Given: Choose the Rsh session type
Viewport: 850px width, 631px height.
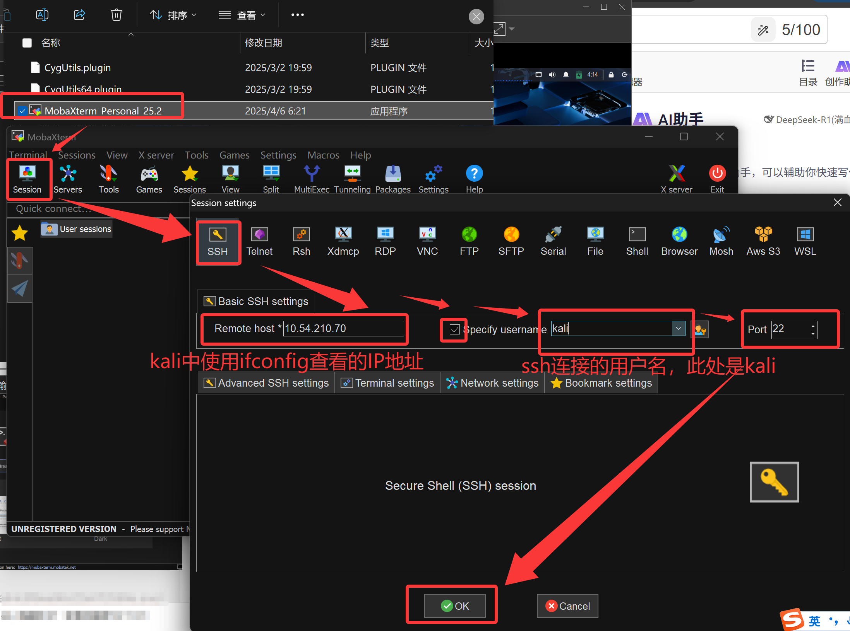Looking at the screenshot, I should click(301, 242).
